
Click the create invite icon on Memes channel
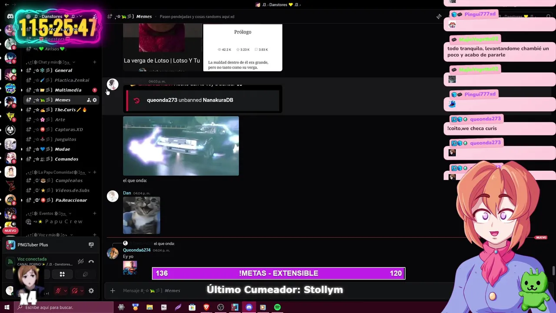tap(89, 100)
